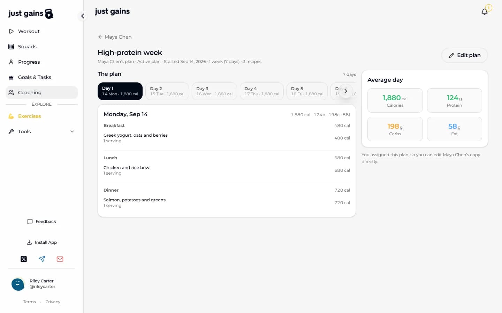Click the just gains kettlebell logo
Image resolution: width=502 pixels, height=313 pixels.
pos(49,14)
